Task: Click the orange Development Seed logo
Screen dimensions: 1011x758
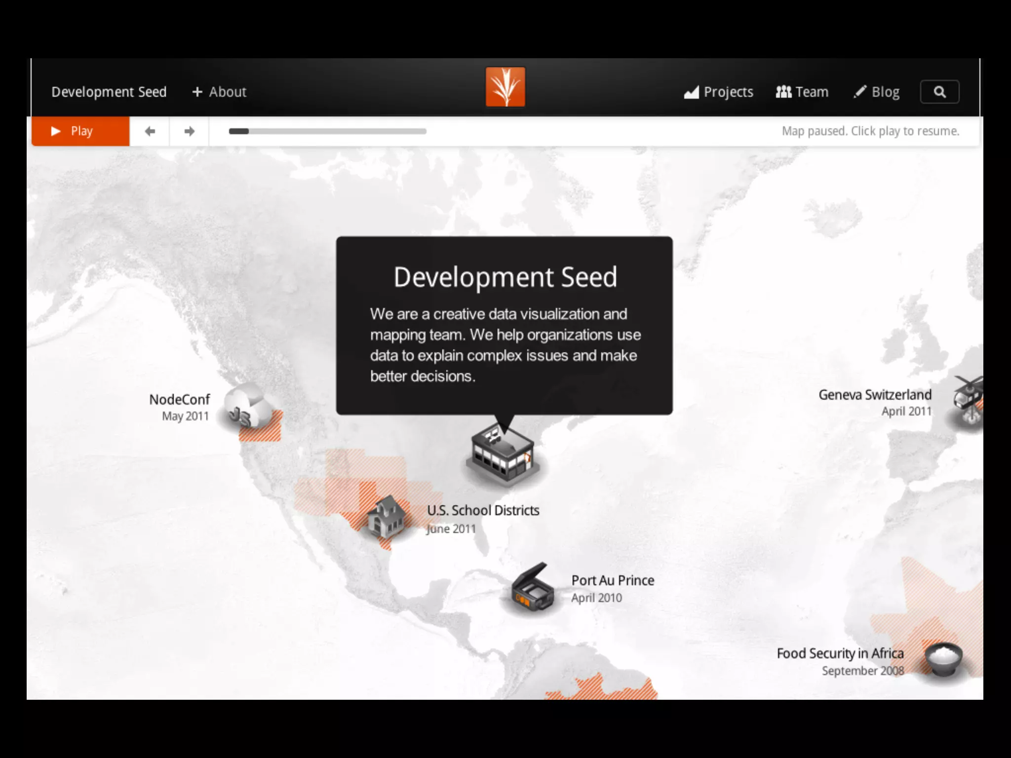Action: tap(505, 87)
